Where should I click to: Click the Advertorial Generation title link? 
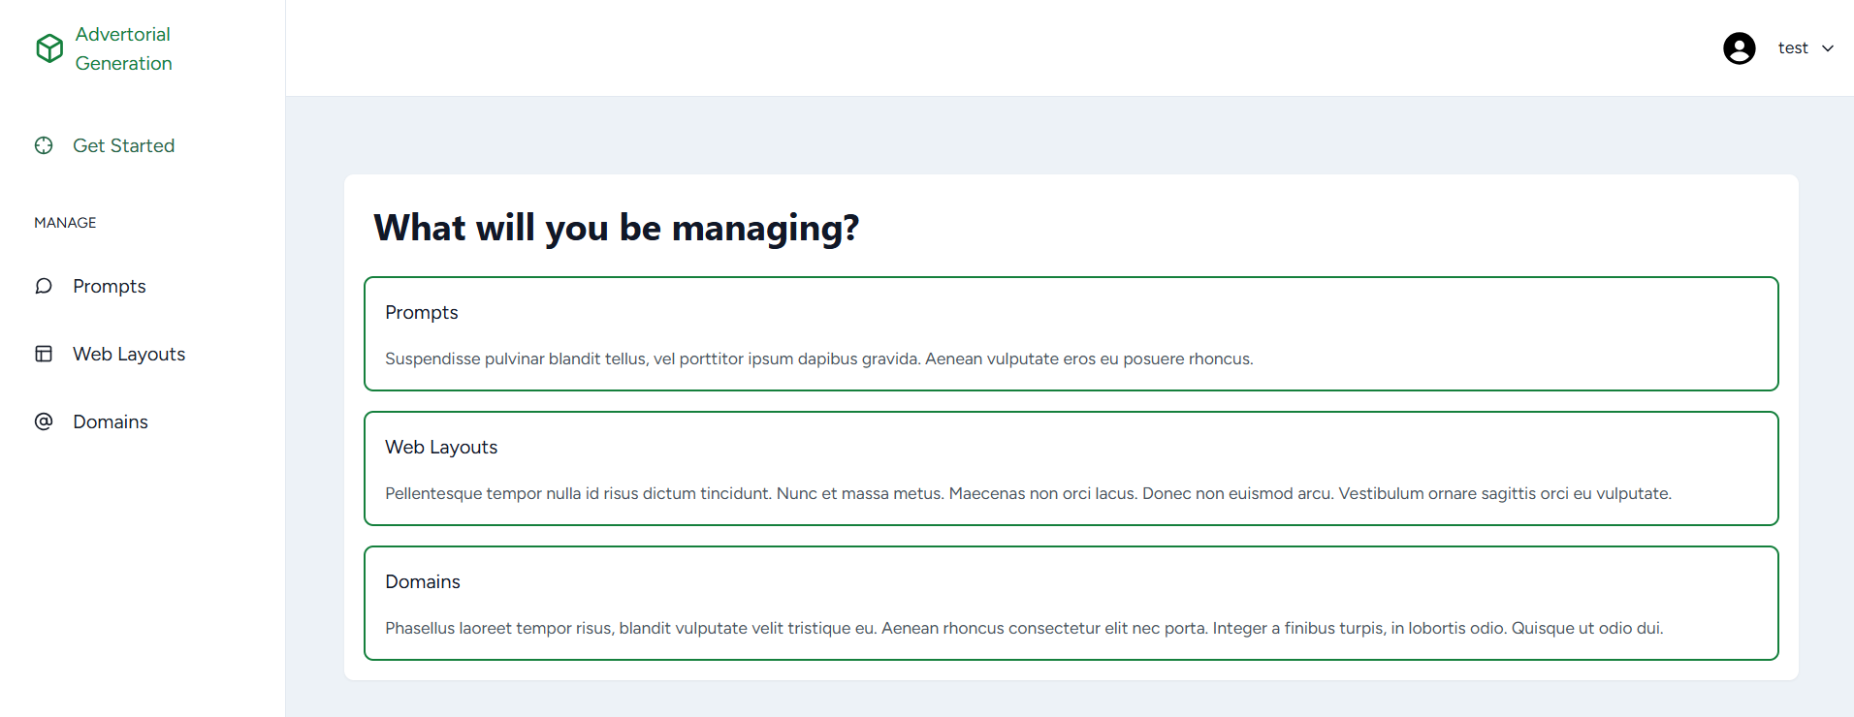[x=123, y=47]
